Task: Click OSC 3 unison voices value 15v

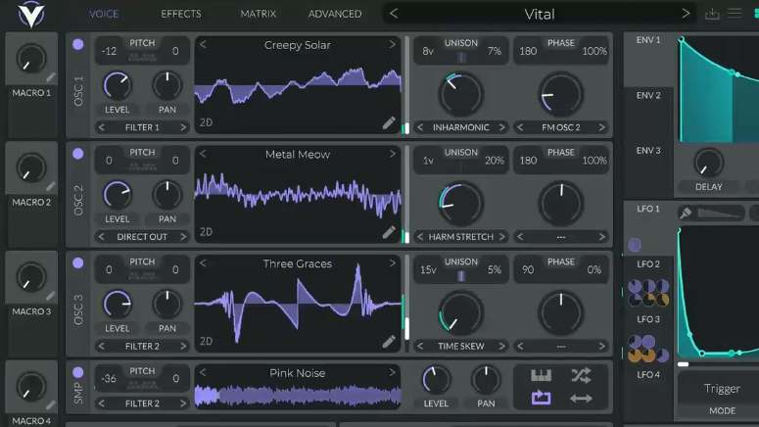Action: pos(428,269)
